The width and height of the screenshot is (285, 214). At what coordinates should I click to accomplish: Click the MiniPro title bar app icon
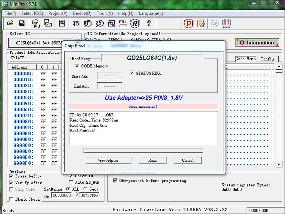point(5,4)
